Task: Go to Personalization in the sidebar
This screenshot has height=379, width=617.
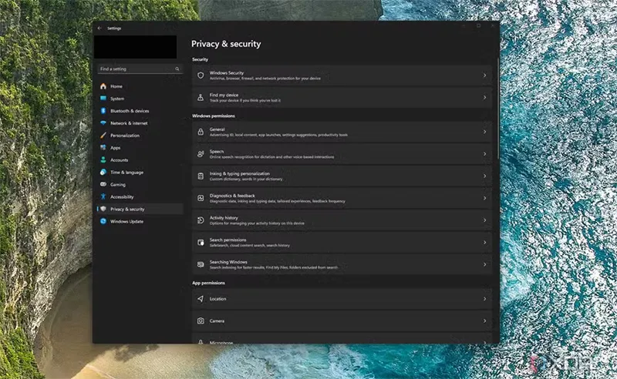Action: point(124,136)
